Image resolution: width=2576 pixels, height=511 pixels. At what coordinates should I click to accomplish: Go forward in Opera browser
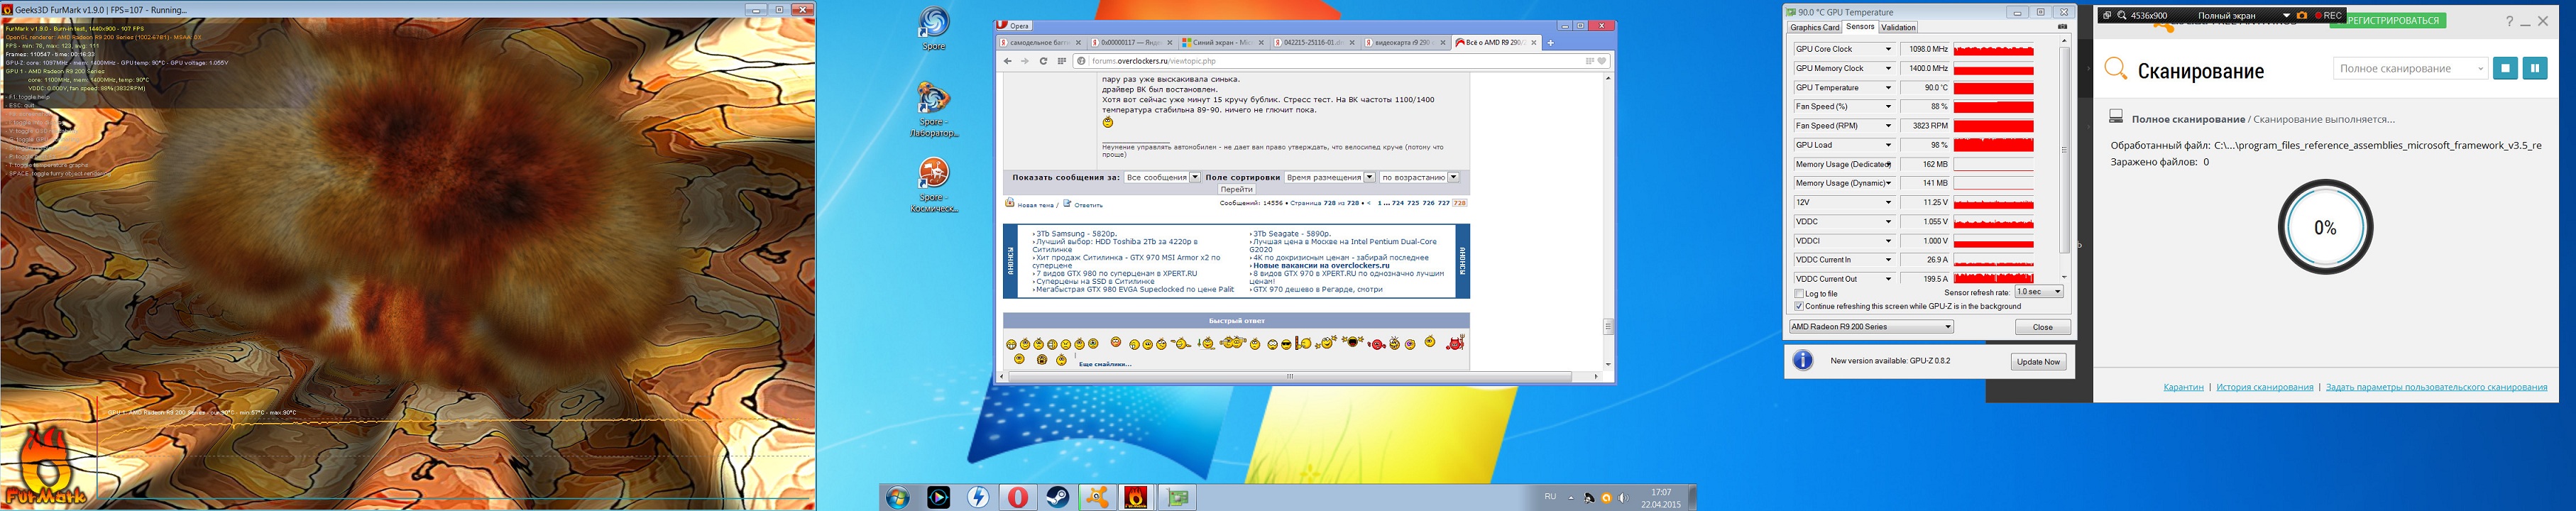(x=1025, y=61)
